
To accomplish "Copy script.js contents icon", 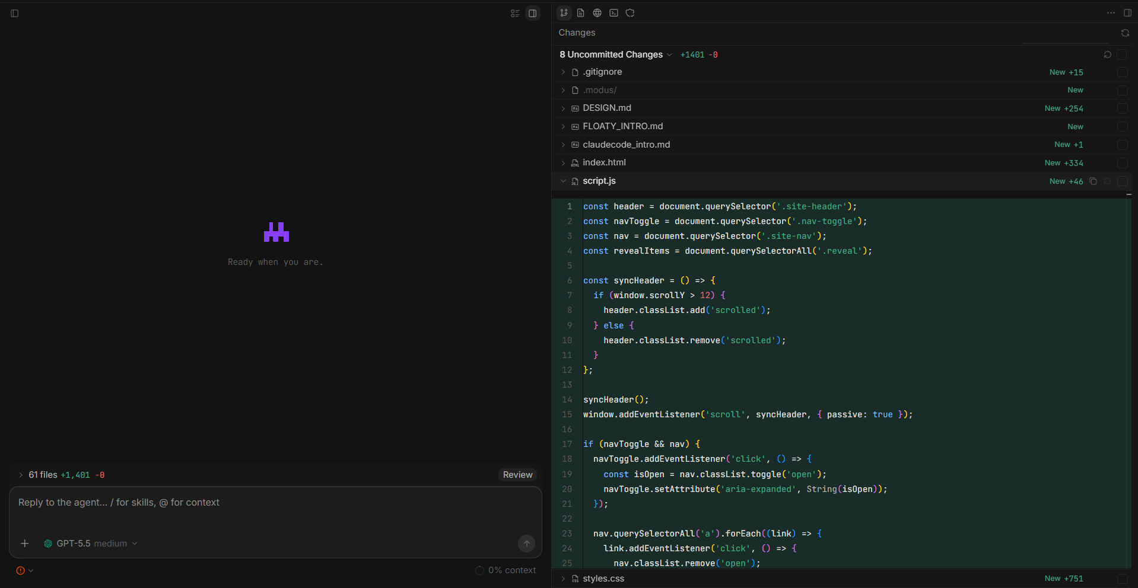I will click(1093, 181).
